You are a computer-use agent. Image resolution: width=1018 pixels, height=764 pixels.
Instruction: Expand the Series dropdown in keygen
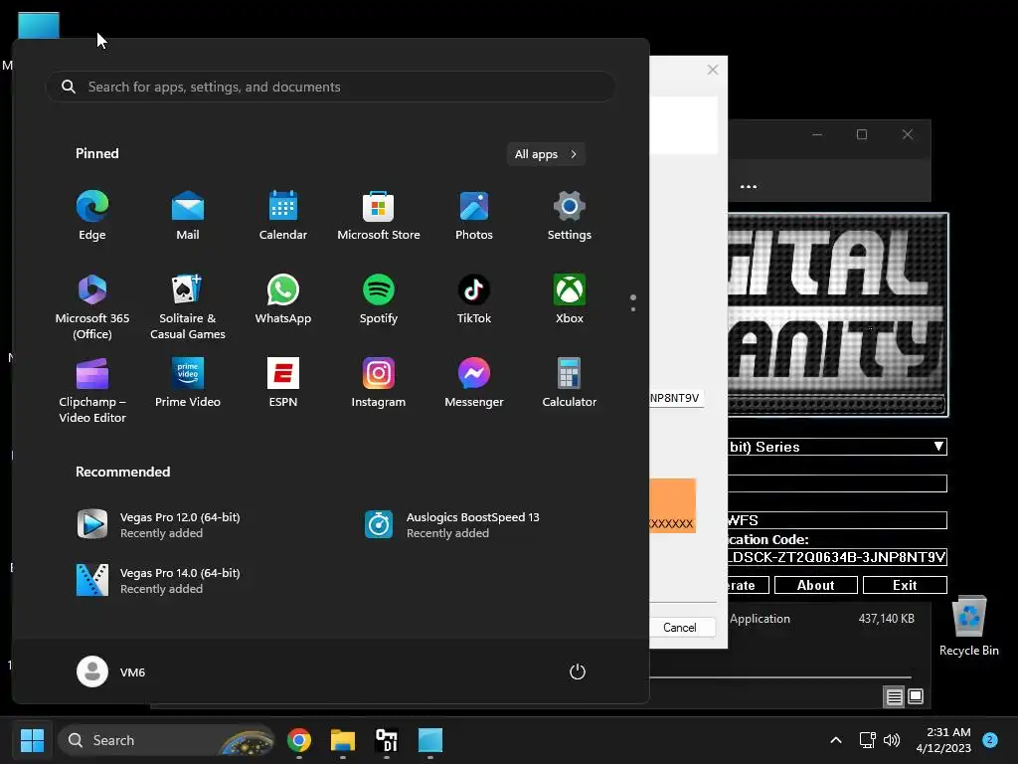(x=938, y=447)
